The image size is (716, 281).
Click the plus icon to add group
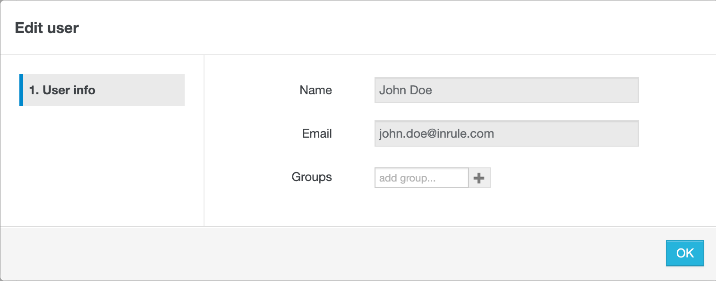tap(479, 178)
